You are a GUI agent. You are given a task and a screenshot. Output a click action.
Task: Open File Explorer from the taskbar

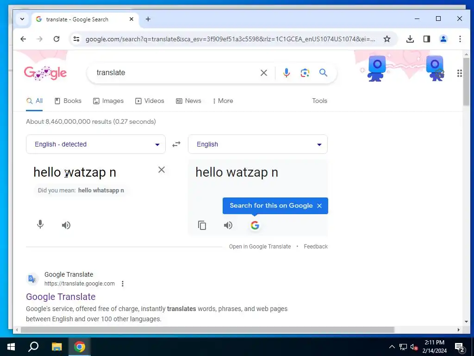pos(56,347)
